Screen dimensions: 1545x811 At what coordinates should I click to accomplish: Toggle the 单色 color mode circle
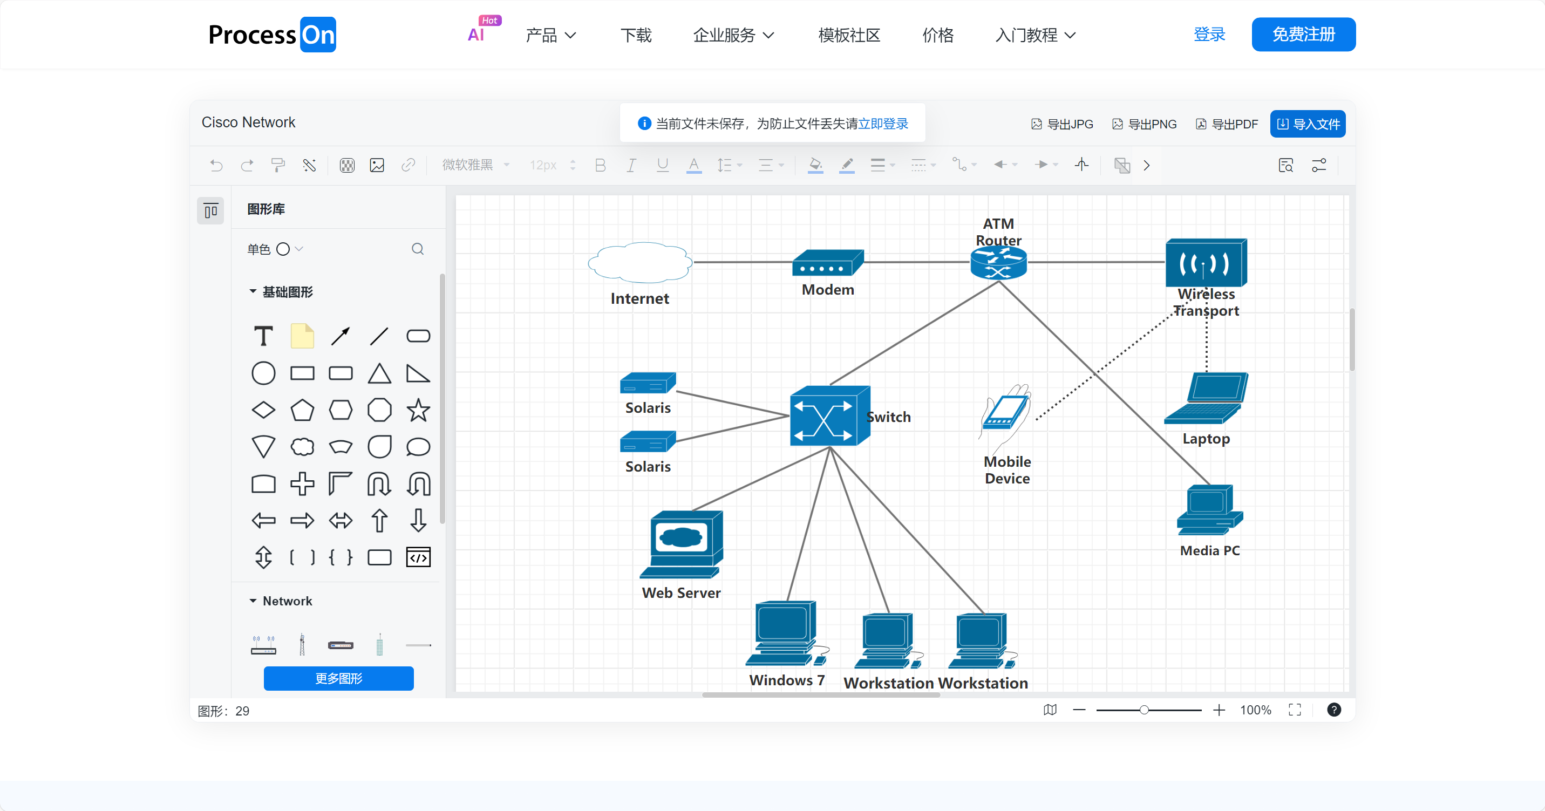click(x=283, y=249)
